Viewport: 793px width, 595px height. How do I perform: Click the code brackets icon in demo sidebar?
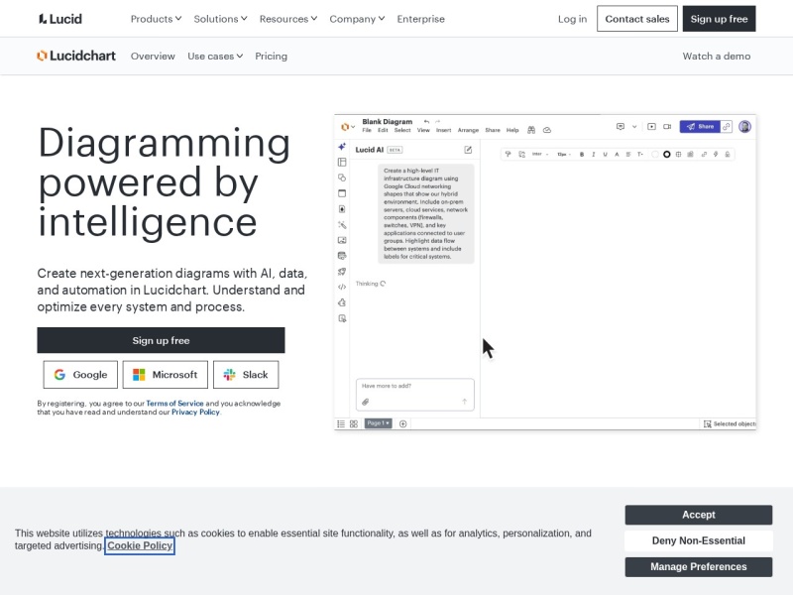click(342, 287)
